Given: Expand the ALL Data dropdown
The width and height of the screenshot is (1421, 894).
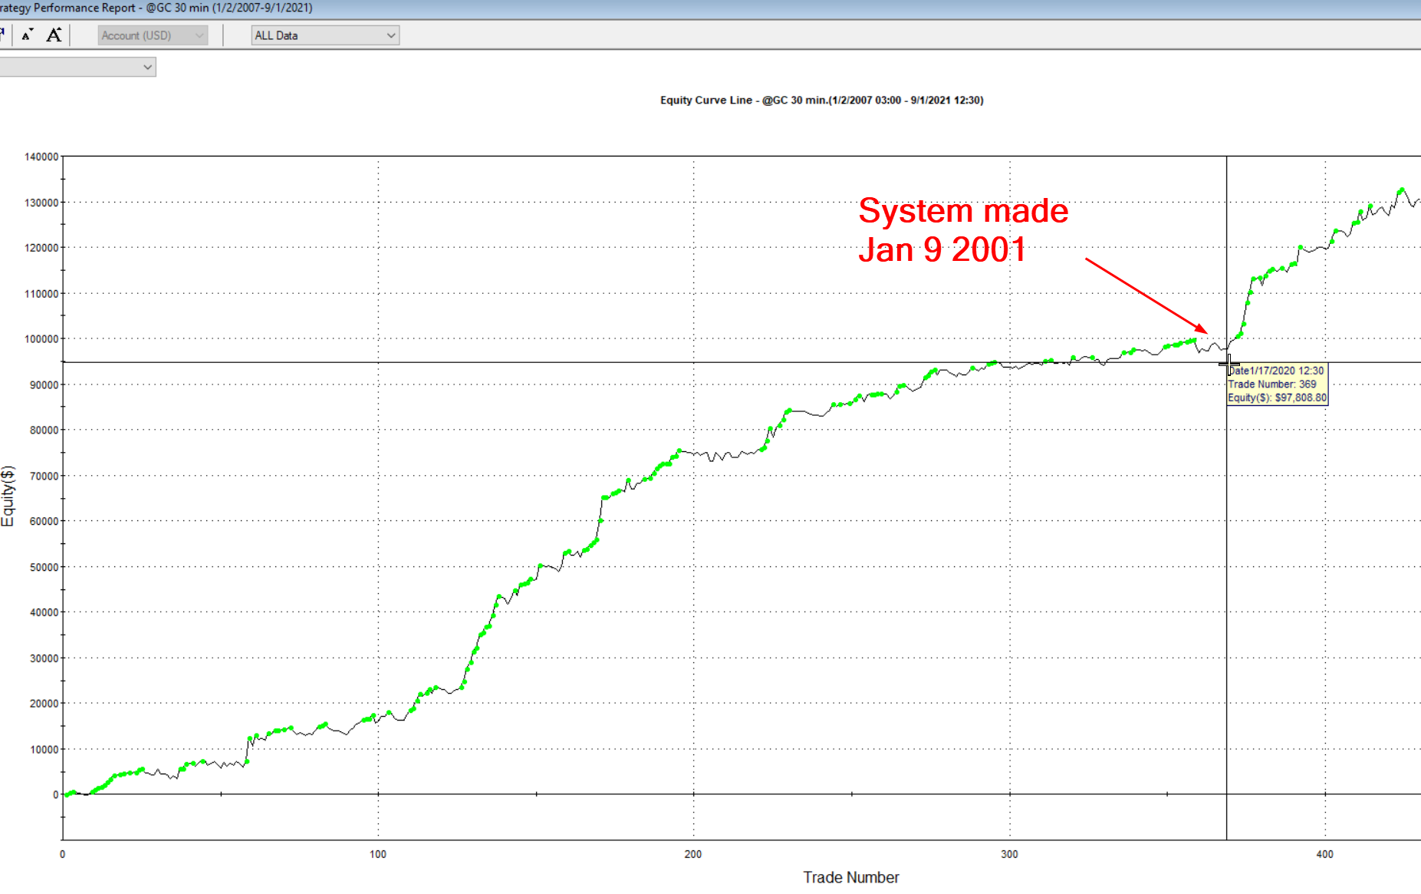Looking at the screenshot, I should coord(325,35).
